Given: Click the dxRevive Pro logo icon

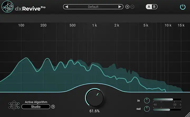Looking at the screenshot, I should tap(7, 7).
